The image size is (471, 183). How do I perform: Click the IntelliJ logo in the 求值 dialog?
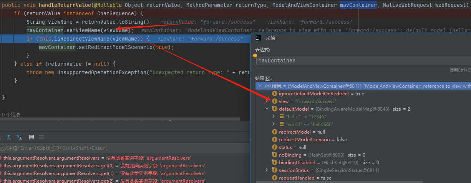(259, 38)
